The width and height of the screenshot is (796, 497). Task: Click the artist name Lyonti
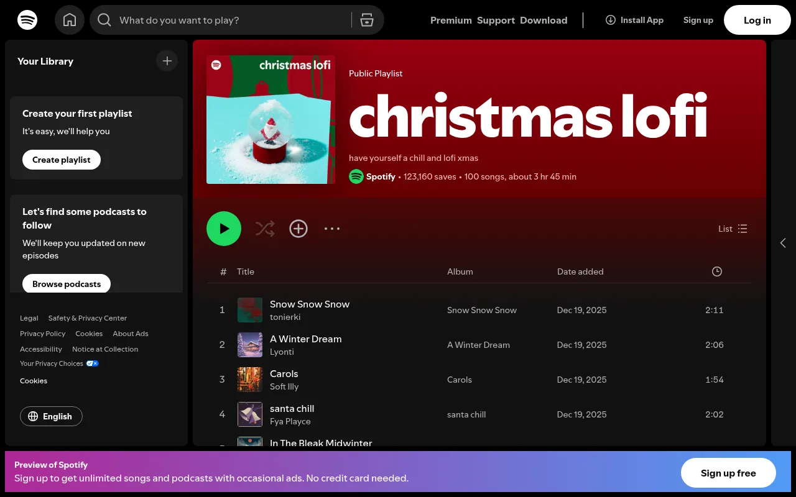(x=282, y=352)
